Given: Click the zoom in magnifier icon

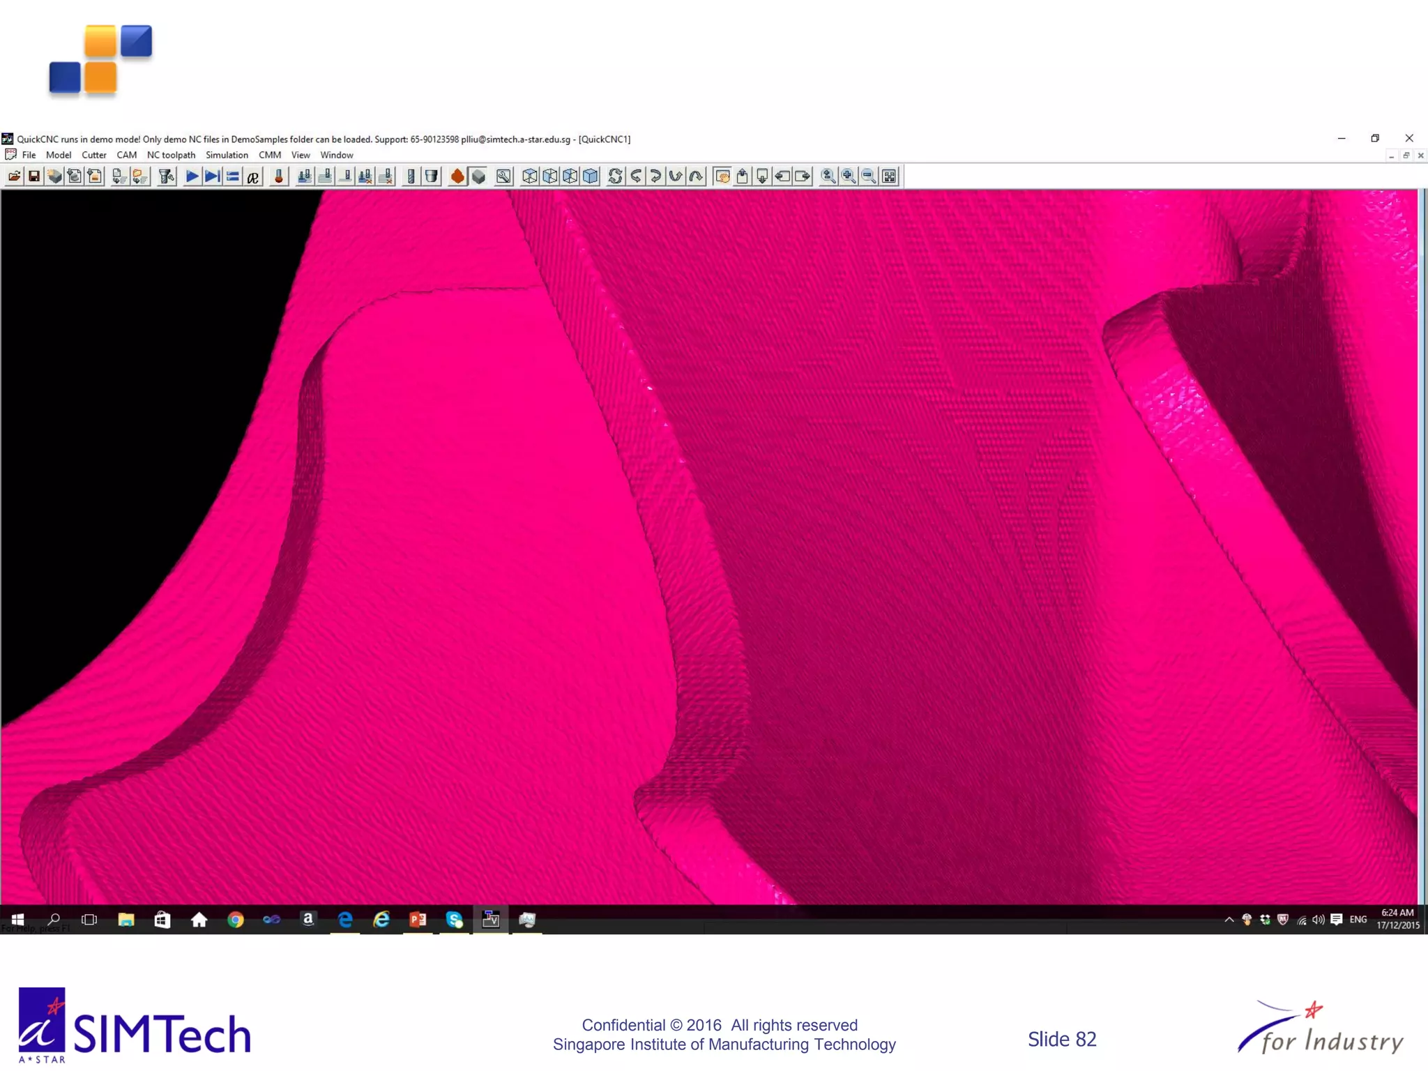Looking at the screenshot, I should pyautogui.click(x=849, y=176).
